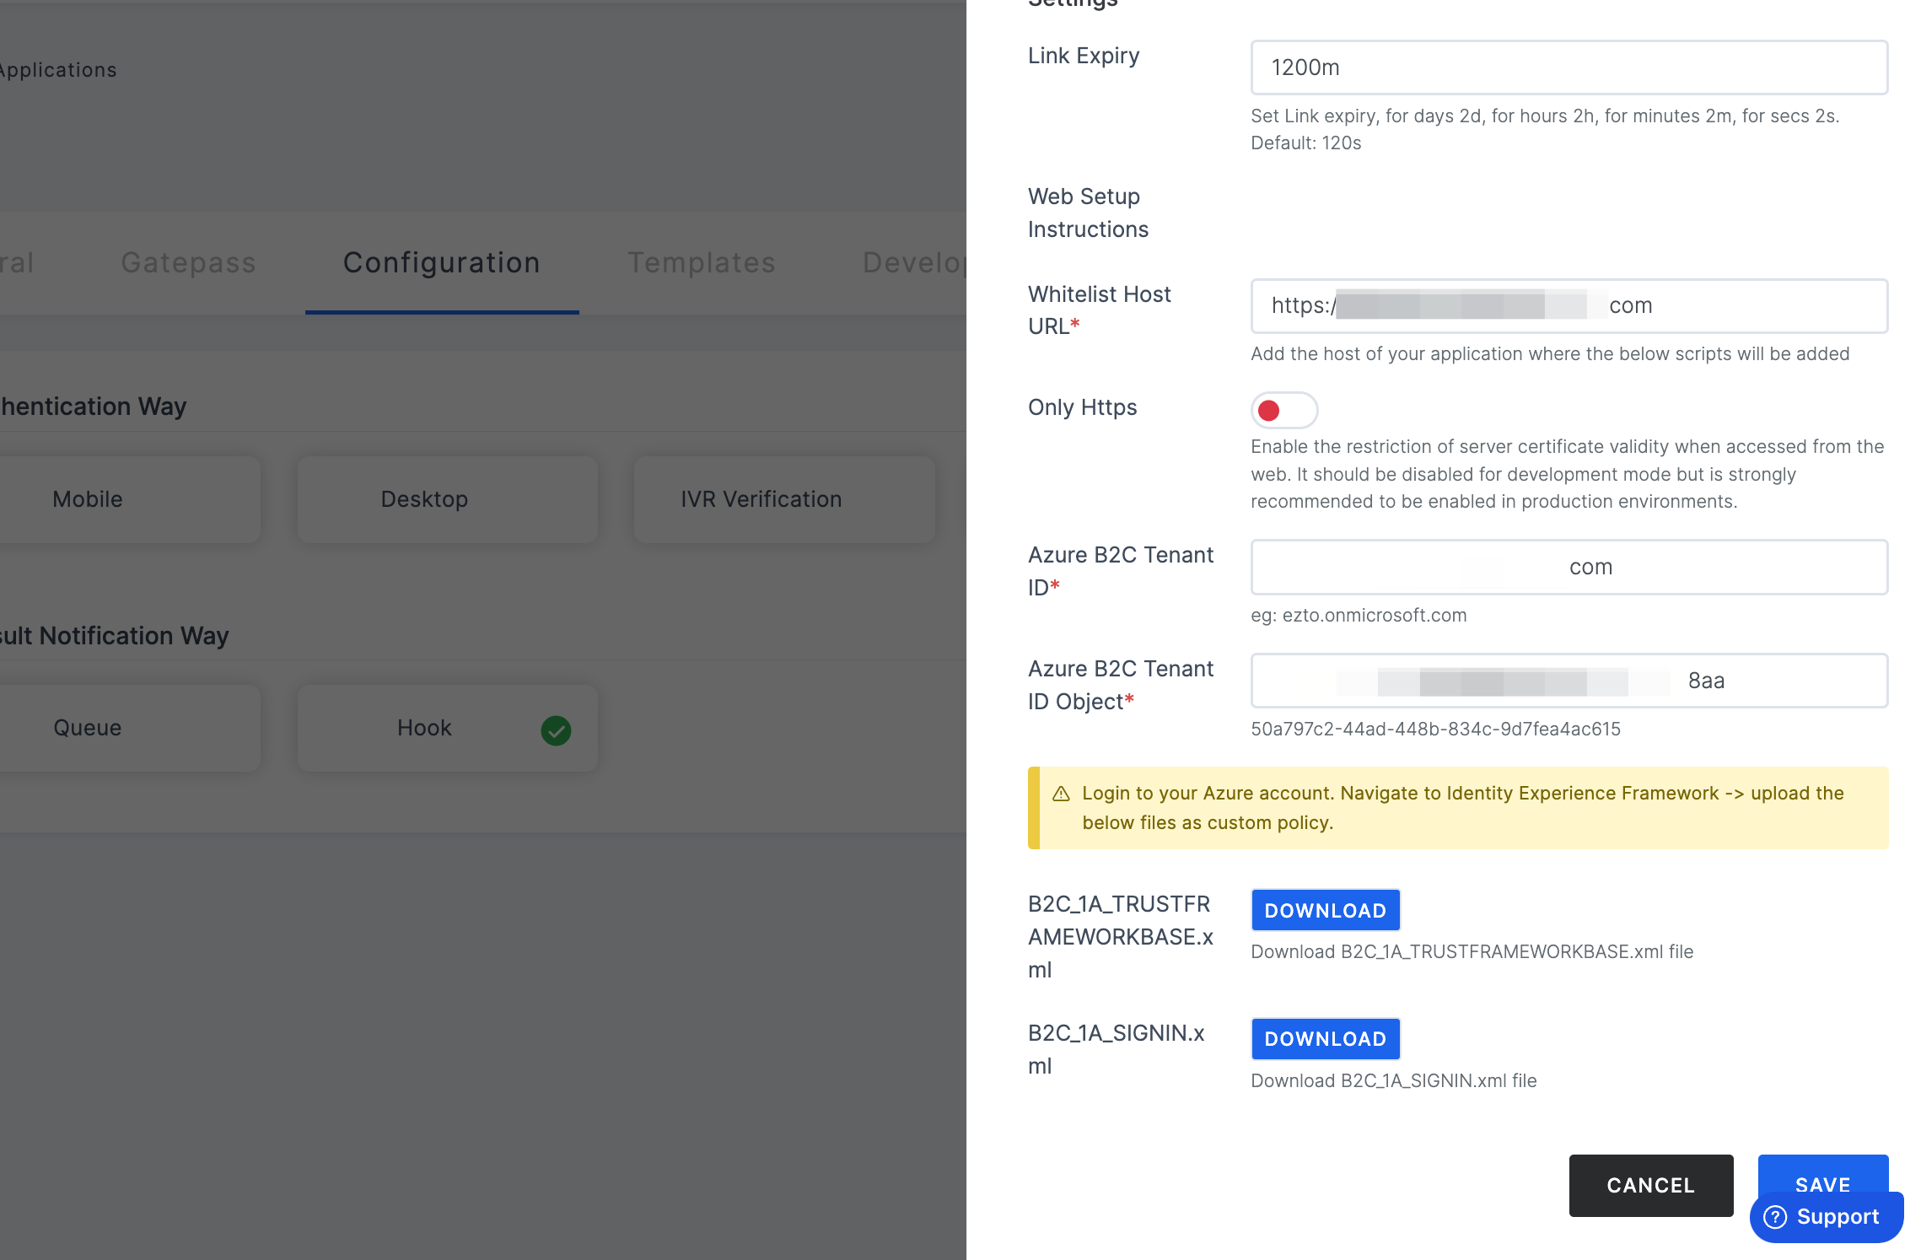Click the Azure login instruction banner text
The image size is (1921, 1260).
1462,808
